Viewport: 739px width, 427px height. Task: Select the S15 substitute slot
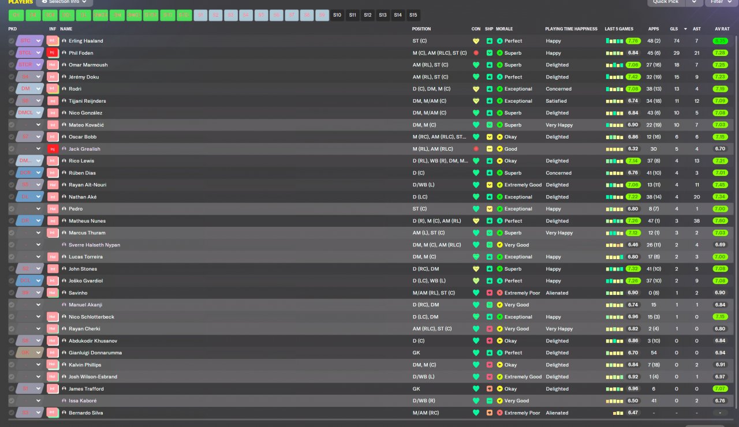(x=413, y=15)
